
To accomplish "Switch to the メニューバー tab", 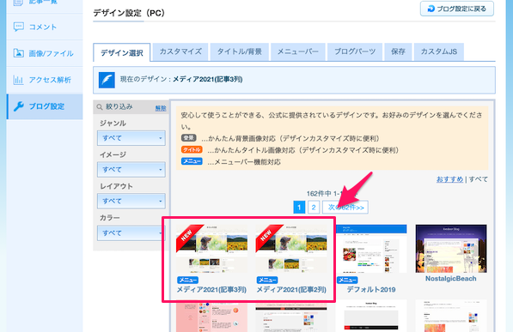I will [x=297, y=51].
